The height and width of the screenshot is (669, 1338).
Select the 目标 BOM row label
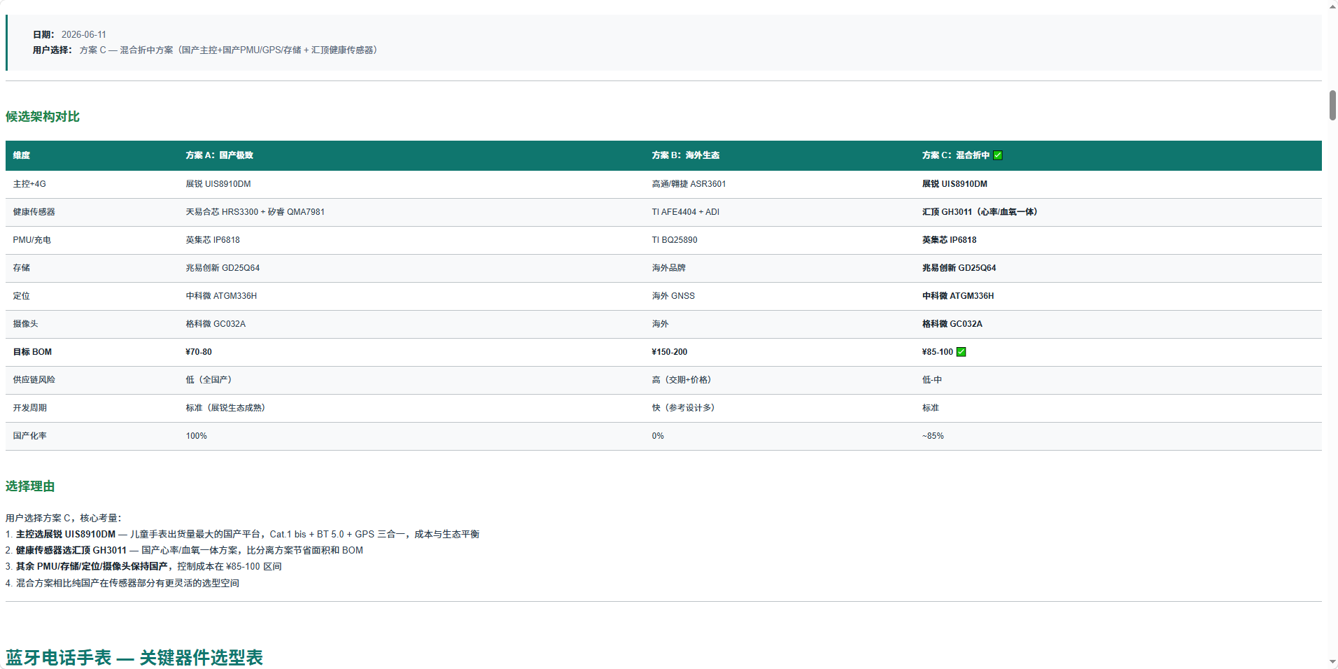point(33,352)
